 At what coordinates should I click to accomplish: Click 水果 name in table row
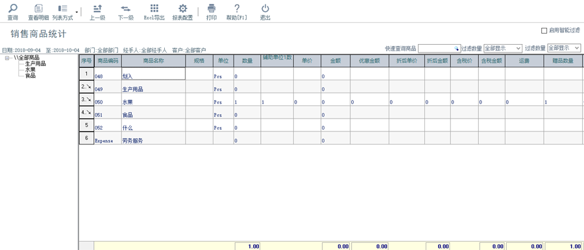click(x=153, y=100)
